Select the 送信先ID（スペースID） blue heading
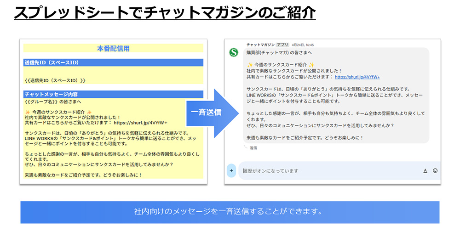460x226 pixels. [113, 62]
